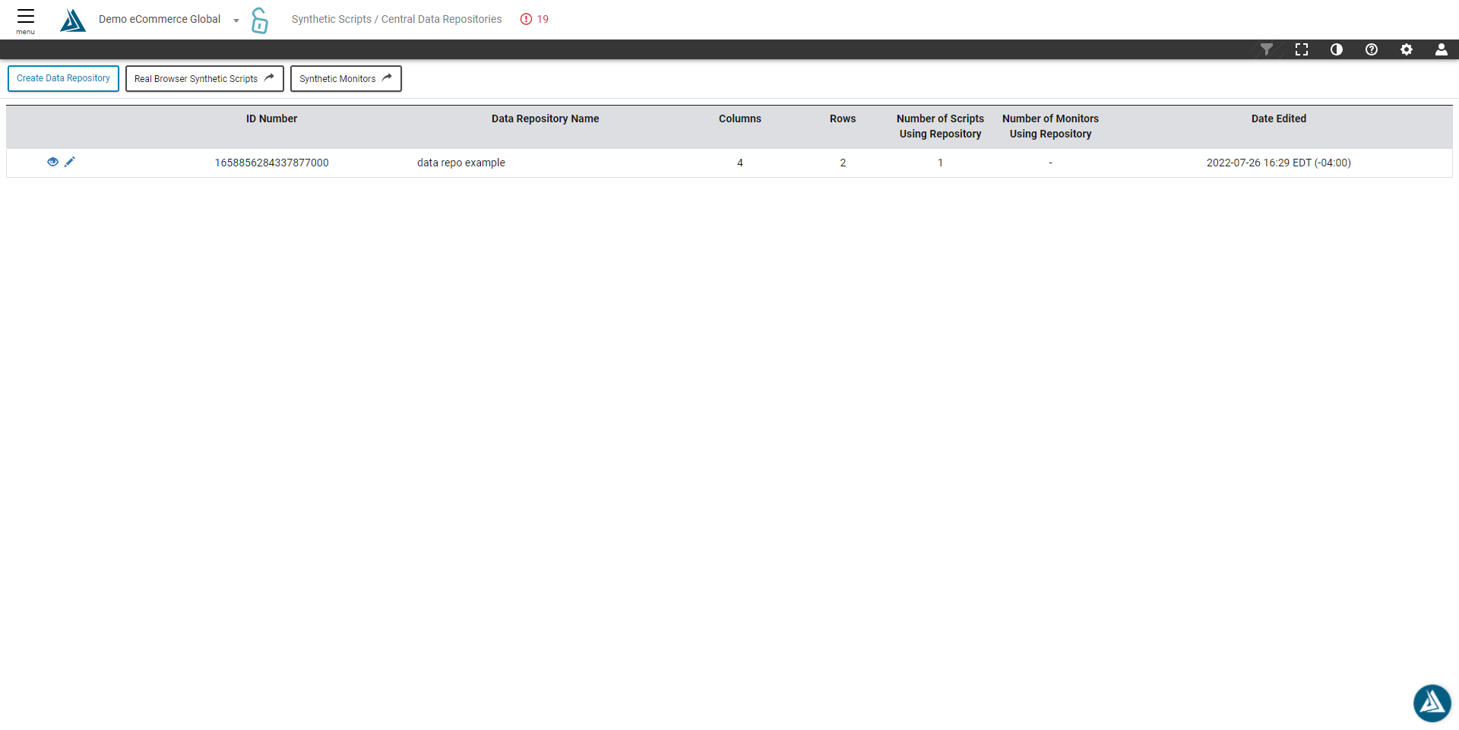Expand the Demo eCommerce Global account dropdown
This screenshot has width=1459, height=730.
[236, 21]
